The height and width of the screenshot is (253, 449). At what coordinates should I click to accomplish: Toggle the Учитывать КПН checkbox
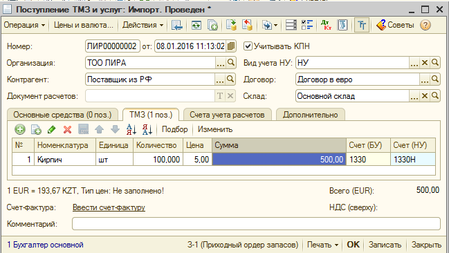click(x=248, y=46)
